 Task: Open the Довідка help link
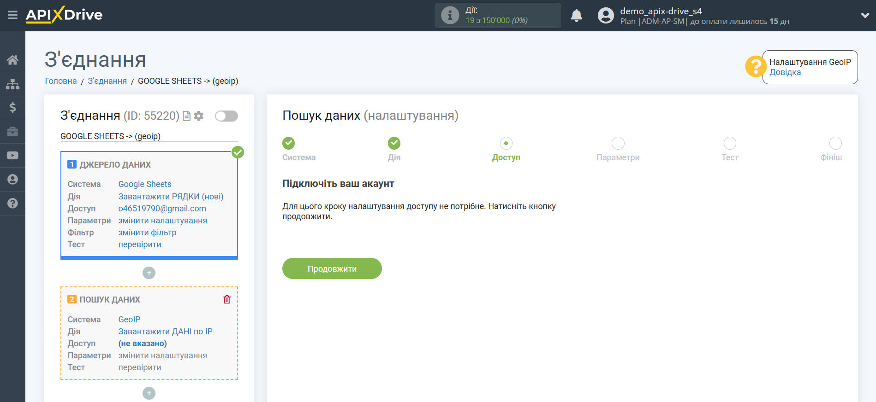point(785,72)
